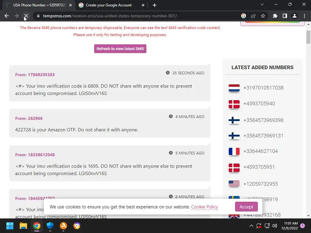Click the page vertical scrollbar thumb

tap(308, 37)
